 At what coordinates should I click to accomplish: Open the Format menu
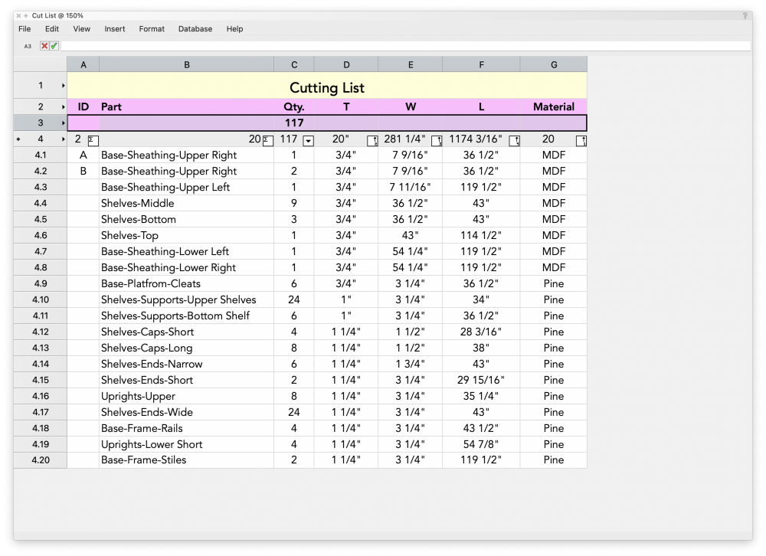pyautogui.click(x=151, y=28)
